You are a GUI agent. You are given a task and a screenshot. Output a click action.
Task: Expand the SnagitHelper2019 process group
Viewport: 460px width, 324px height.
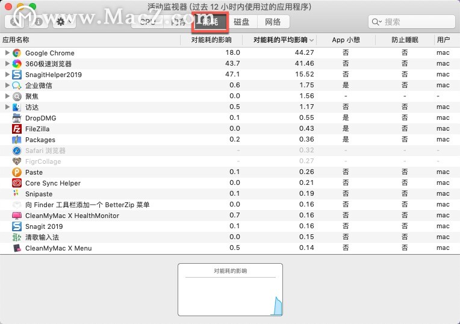pos(7,74)
